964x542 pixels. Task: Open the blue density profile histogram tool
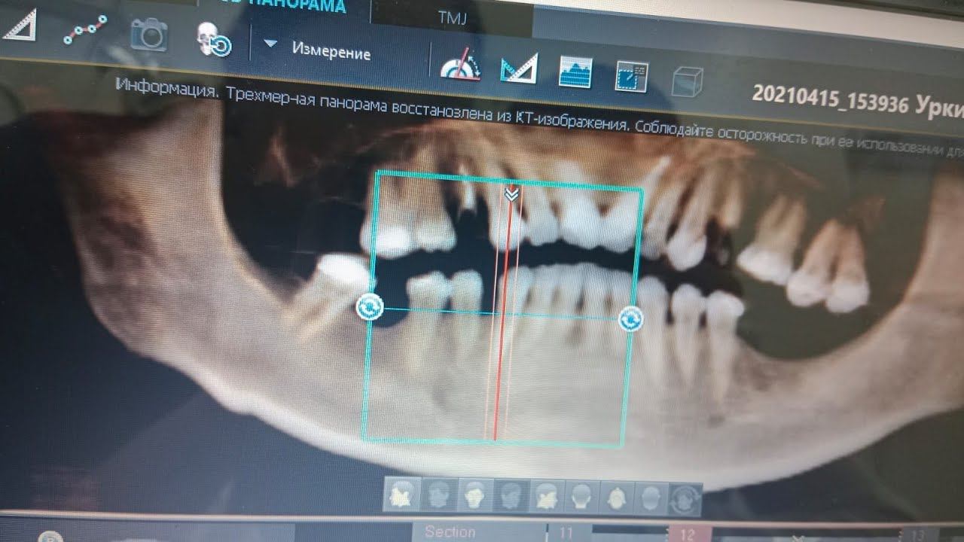click(x=575, y=72)
